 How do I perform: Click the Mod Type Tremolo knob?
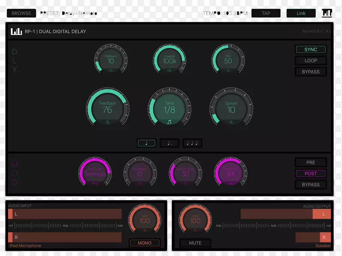tap(95, 173)
